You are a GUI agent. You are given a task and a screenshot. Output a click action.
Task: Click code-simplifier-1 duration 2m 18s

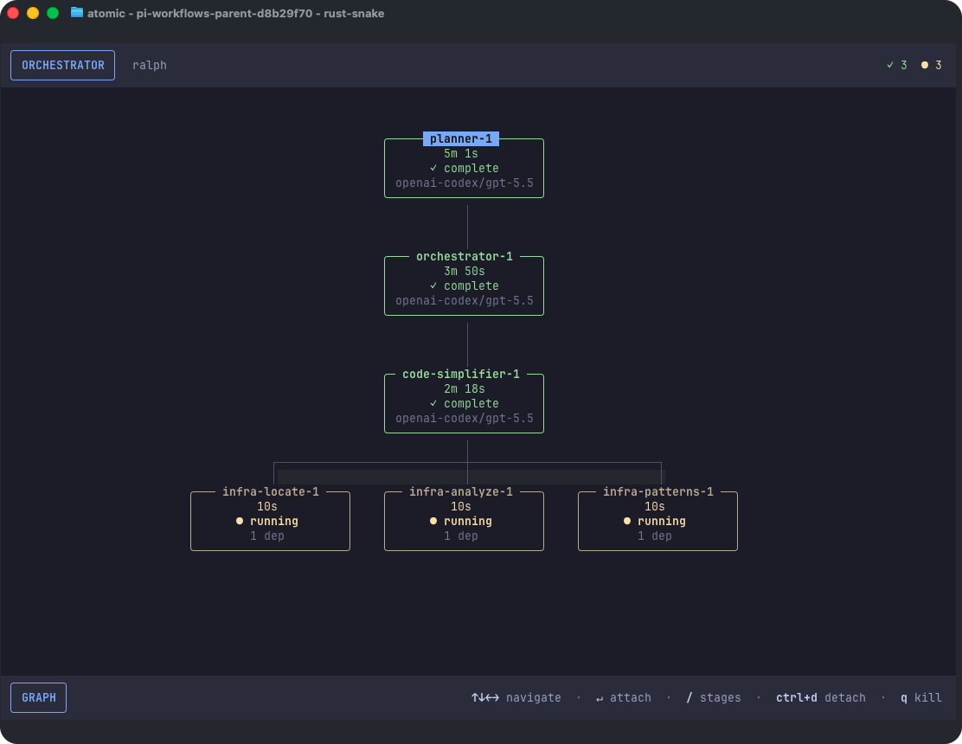[465, 388]
